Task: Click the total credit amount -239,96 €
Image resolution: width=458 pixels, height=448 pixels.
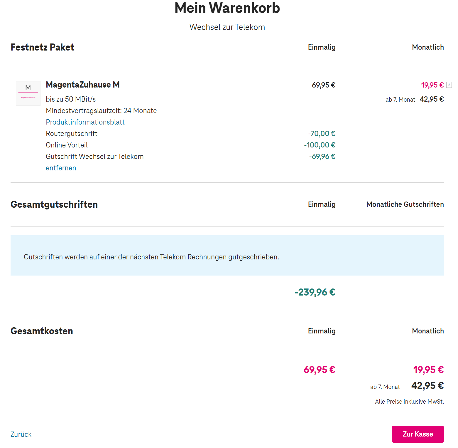Action: (x=315, y=292)
